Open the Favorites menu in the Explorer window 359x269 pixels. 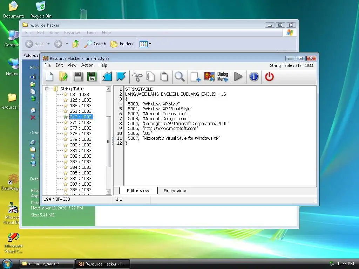(72, 33)
